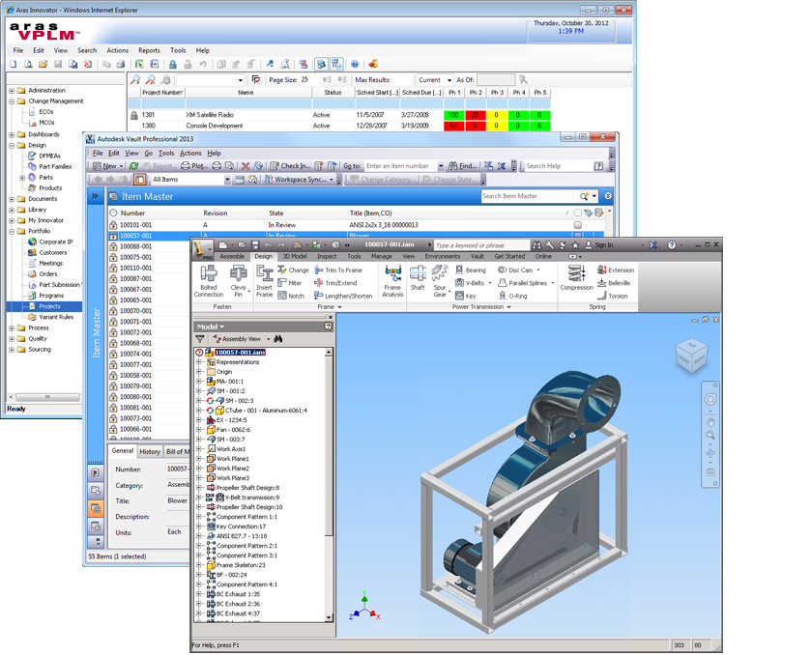
Task: Open the Reports menu in Aras
Action: [149, 50]
